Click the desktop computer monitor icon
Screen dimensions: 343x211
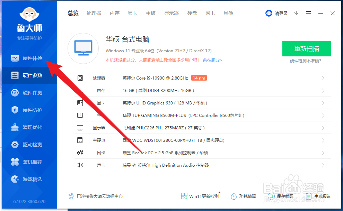click(83, 48)
